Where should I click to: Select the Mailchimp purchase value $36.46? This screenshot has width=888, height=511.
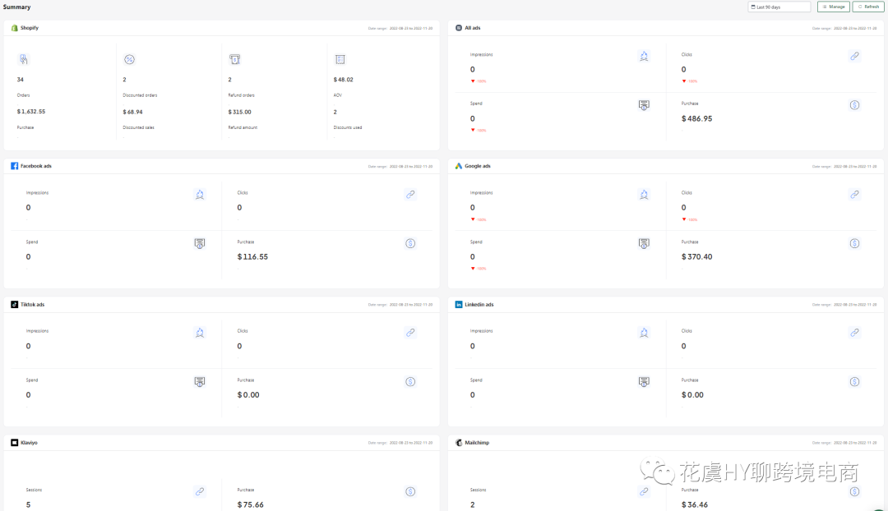pos(694,504)
